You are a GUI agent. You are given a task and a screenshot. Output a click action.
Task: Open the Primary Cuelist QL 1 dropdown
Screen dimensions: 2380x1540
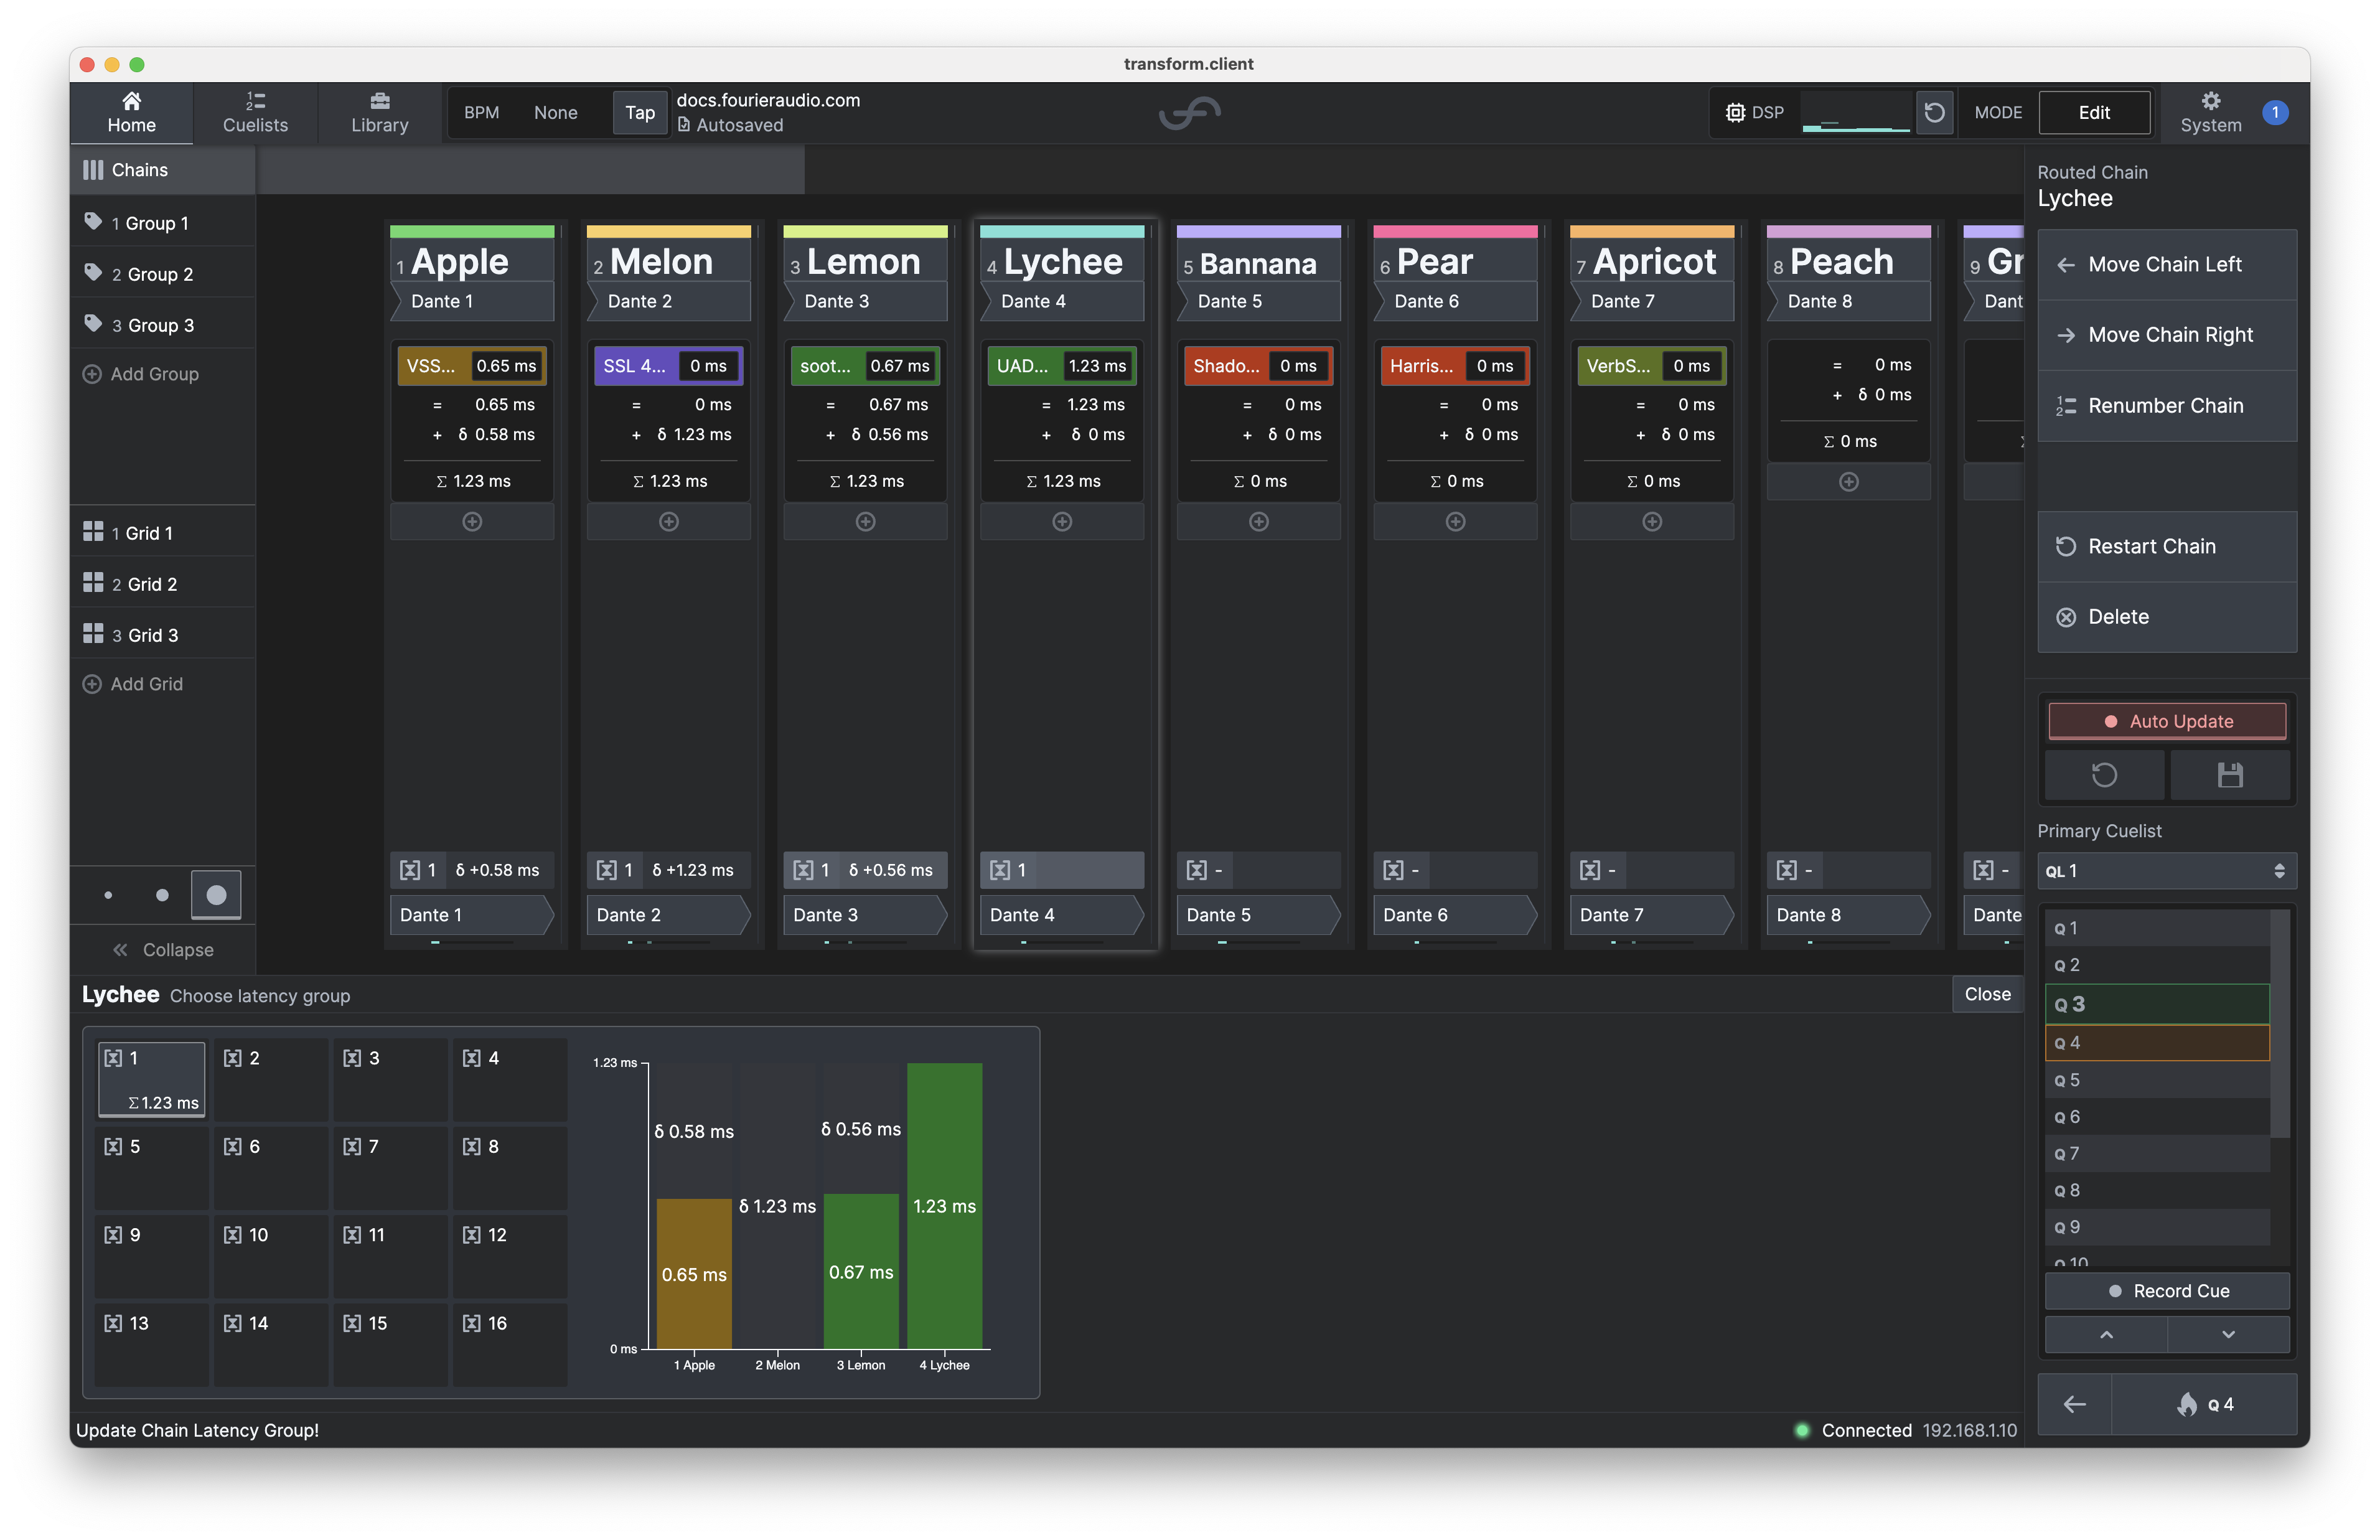[x=2166, y=871]
